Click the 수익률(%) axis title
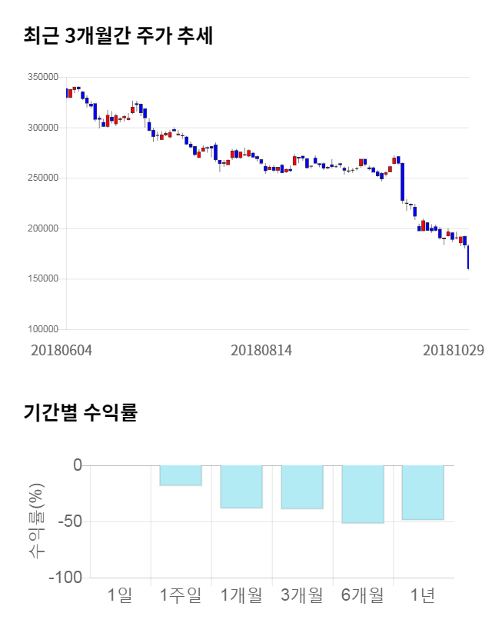 pos(36,521)
